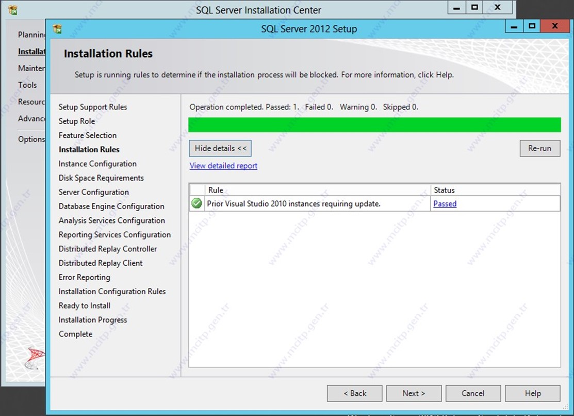The height and width of the screenshot is (416, 574).
Task: Click the Back button
Action: coord(355,393)
